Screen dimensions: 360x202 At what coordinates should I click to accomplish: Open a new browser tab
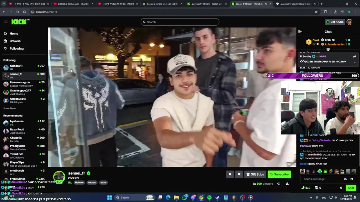click(x=321, y=4)
